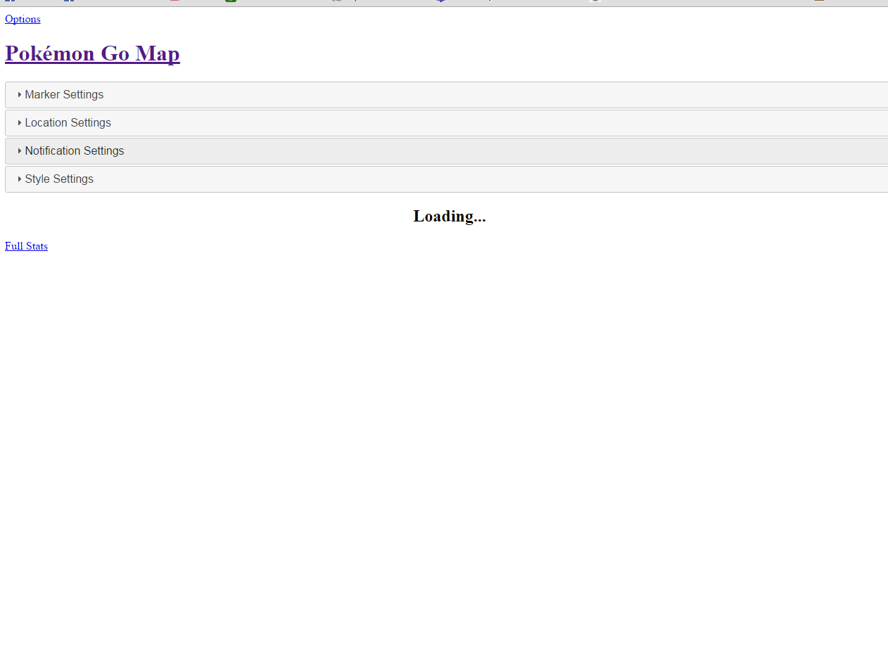Expand the Location Settings section
This screenshot has height=649, width=888.
446,123
